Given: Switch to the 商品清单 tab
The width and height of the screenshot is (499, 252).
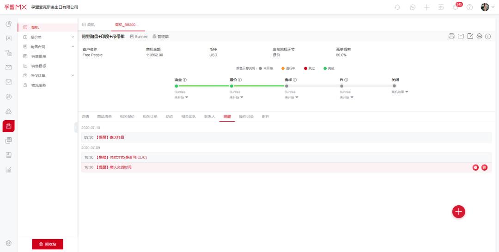Looking at the screenshot, I should pyautogui.click(x=104, y=117).
